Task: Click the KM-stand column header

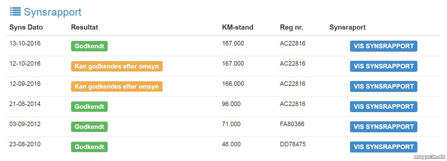Action: tap(238, 27)
